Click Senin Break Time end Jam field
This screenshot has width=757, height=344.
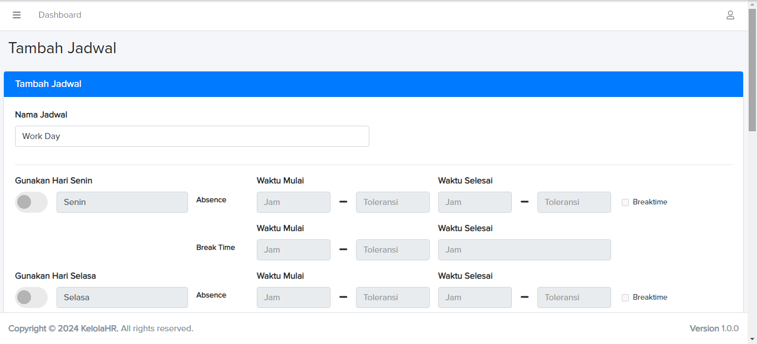coord(524,250)
